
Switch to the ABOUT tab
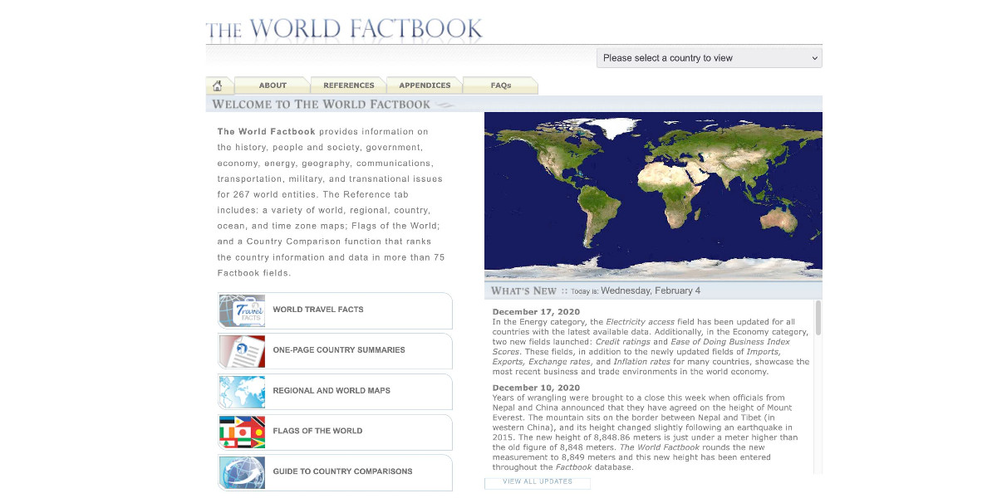click(x=273, y=85)
